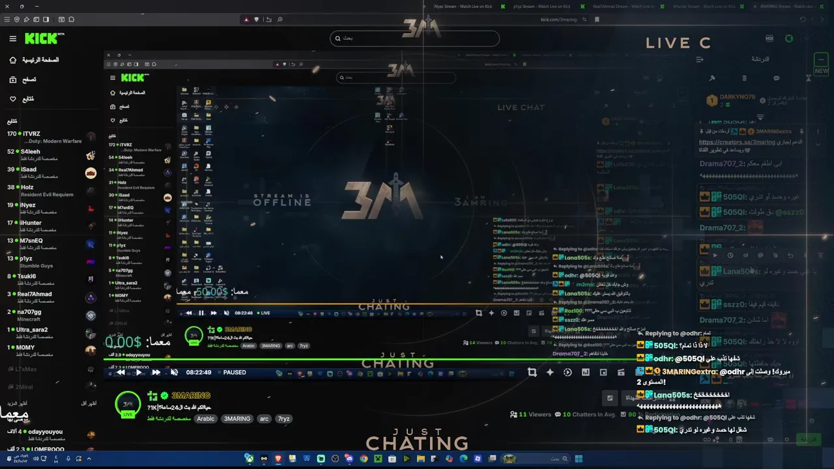Unmute the outer stream player volume
This screenshot has width=834, height=469.
point(174,373)
